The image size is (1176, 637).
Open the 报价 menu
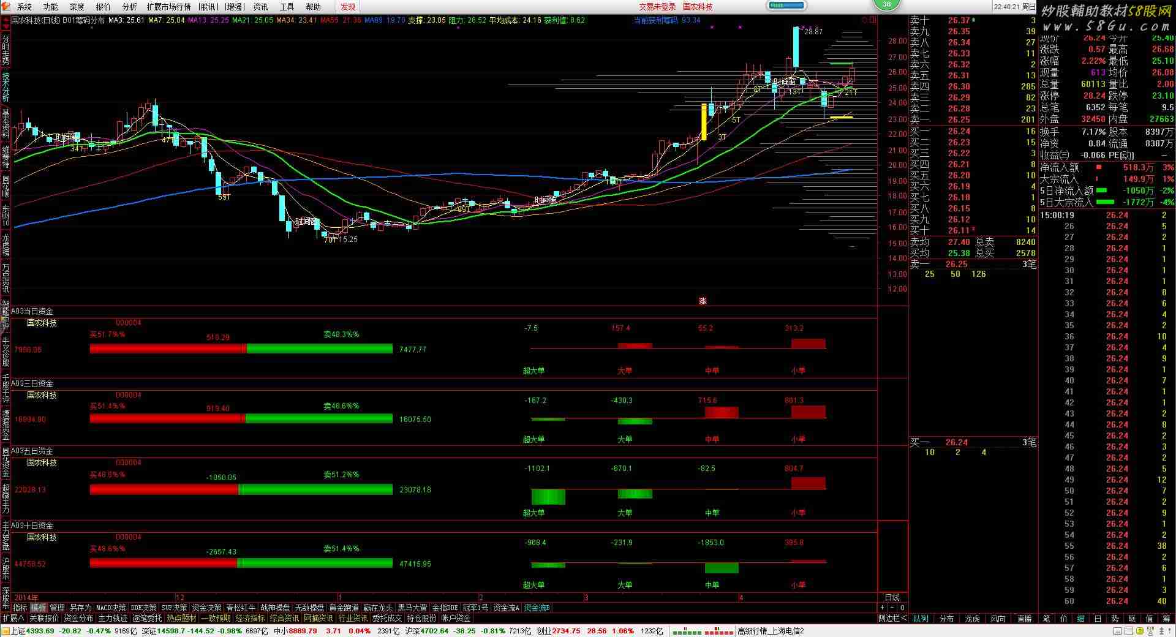pyautogui.click(x=104, y=7)
